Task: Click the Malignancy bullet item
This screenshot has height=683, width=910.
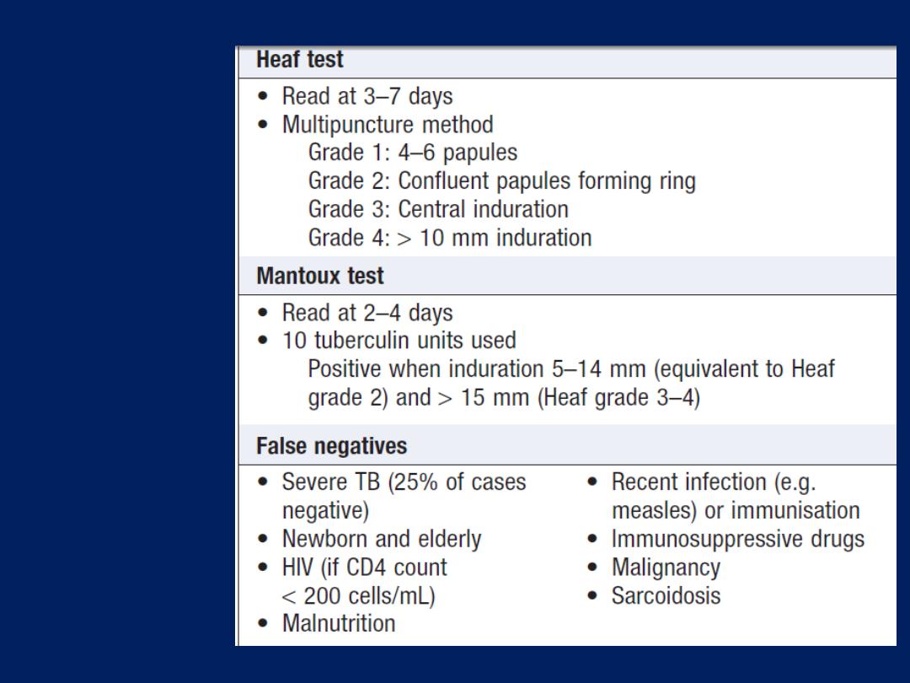Action: (666, 567)
